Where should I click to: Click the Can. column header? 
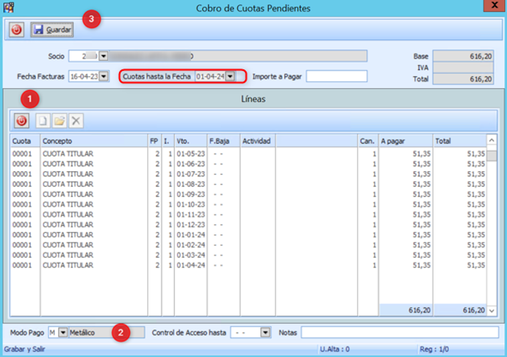(x=368, y=141)
